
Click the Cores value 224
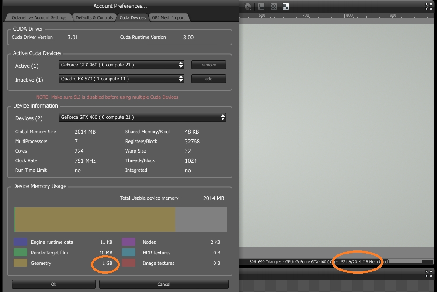point(79,151)
